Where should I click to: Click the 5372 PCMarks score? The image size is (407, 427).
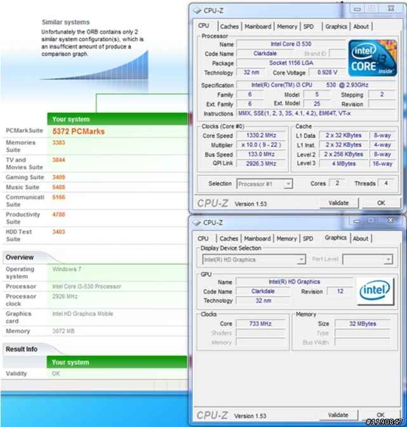[x=78, y=132]
